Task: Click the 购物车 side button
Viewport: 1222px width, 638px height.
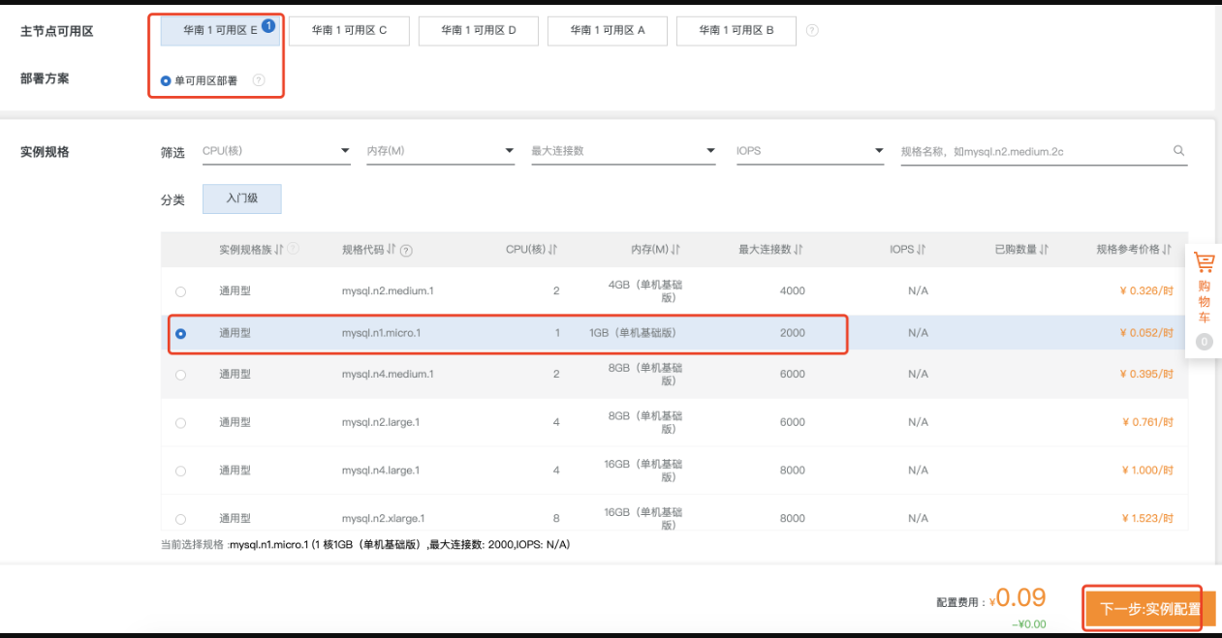Action: (x=1204, y=301)
